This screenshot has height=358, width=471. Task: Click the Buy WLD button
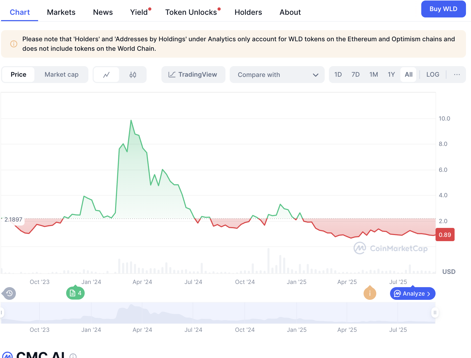[443, 9]
